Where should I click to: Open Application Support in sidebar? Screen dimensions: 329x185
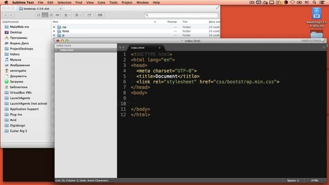(x=24, y=109)
